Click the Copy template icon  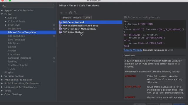click(x=70, y=13)
